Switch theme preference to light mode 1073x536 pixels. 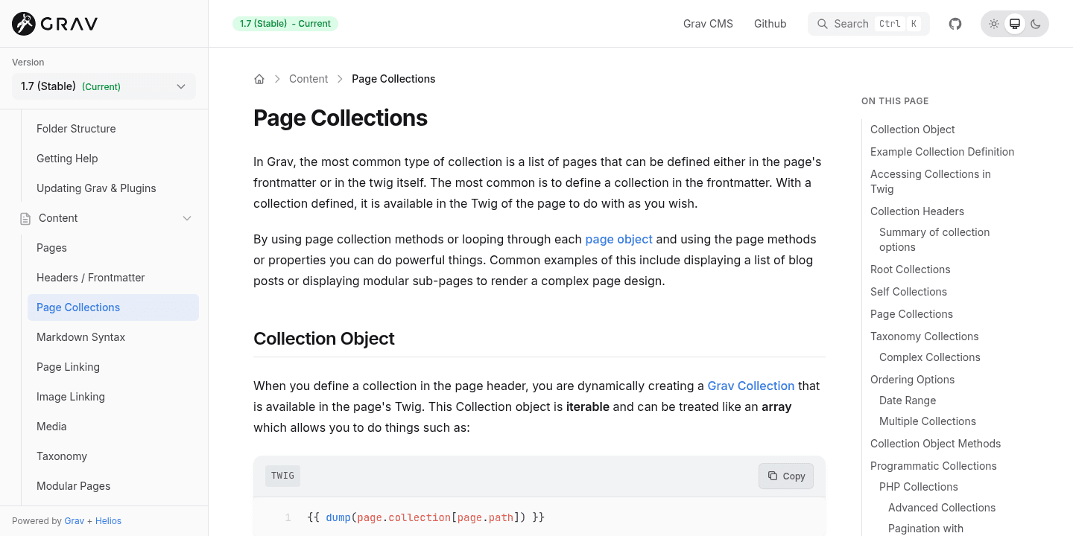pos(994,23)
